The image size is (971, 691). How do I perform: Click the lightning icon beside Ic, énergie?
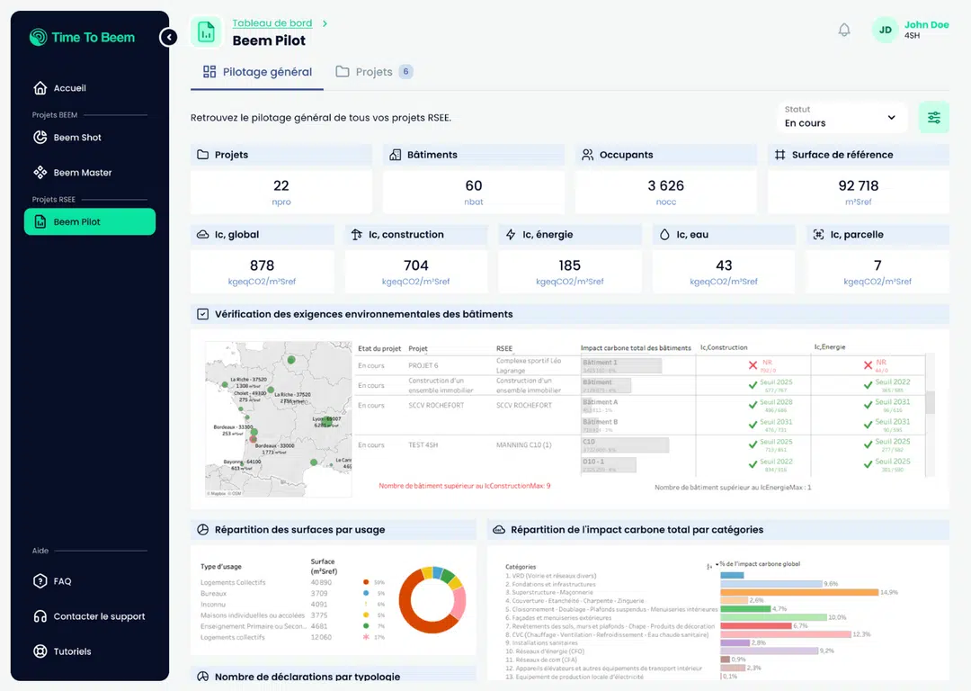tap(511, 234)
